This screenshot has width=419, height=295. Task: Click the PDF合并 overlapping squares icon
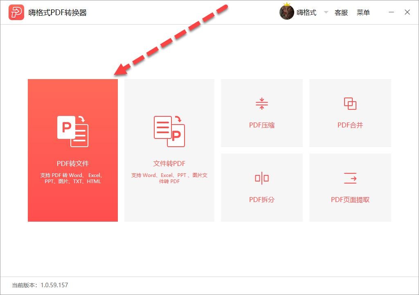350,104
